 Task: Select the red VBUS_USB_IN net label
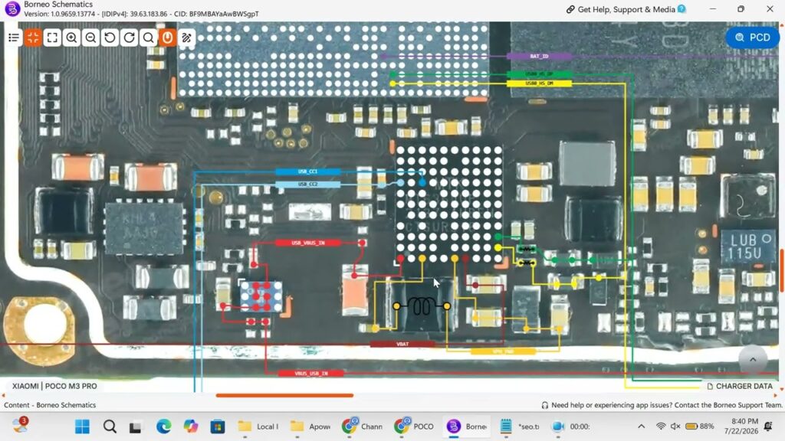pyautogui.click(x=311, y=374)
